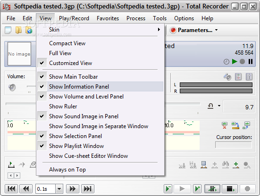Click the binoculars find icon
The width and height of the screenshot is (260, 196).
coord(226,164)
